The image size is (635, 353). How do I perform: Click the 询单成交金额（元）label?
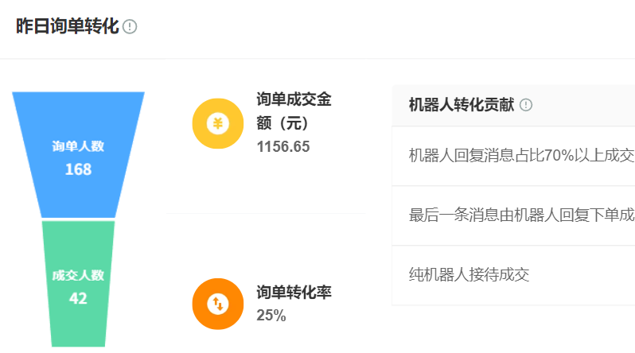(x=294, y=111)
